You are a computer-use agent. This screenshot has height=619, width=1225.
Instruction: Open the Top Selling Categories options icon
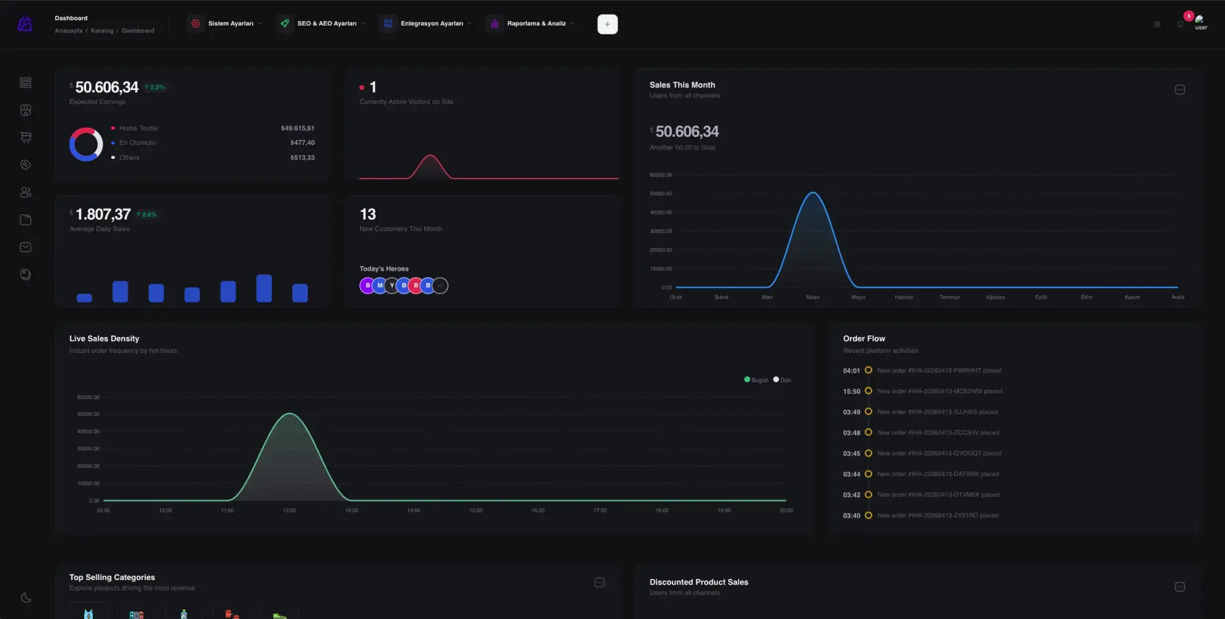(x=600, y=583)
